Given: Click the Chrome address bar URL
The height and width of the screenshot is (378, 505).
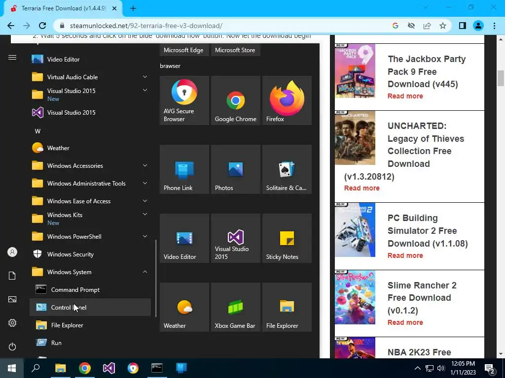Looking at the screenshot, I should (146, 26).
